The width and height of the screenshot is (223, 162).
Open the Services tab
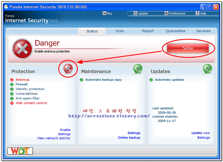click(x=203, y=31)
